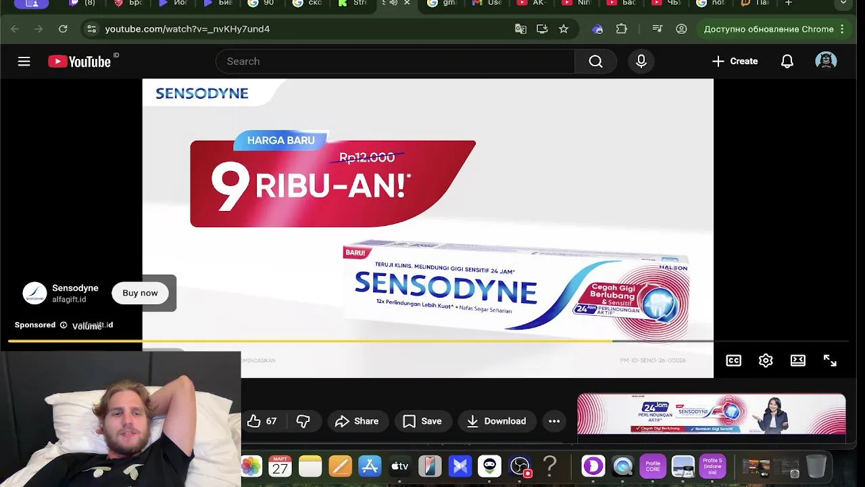The height and width of the screenshot is (487, 865).
Task: Open OBS Studio from the Dock
Action: coord(520,466)
